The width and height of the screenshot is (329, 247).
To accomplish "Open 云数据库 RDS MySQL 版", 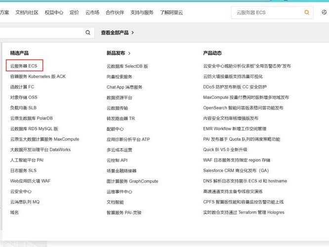I will click(34, 128).
